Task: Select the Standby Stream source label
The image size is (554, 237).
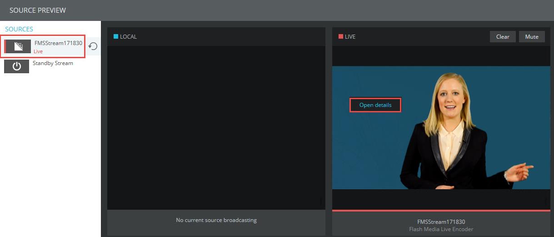Action: coord(53,63)
